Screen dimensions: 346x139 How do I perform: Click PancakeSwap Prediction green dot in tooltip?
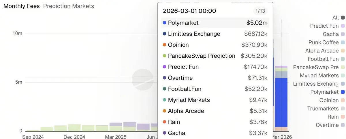165,56
